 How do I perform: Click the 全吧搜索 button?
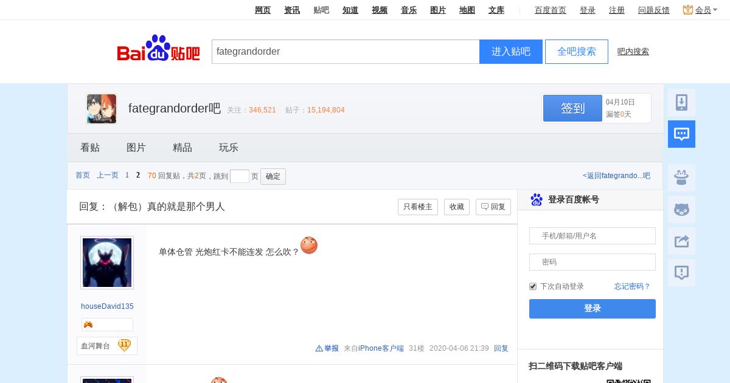click(x=577, y=52)
